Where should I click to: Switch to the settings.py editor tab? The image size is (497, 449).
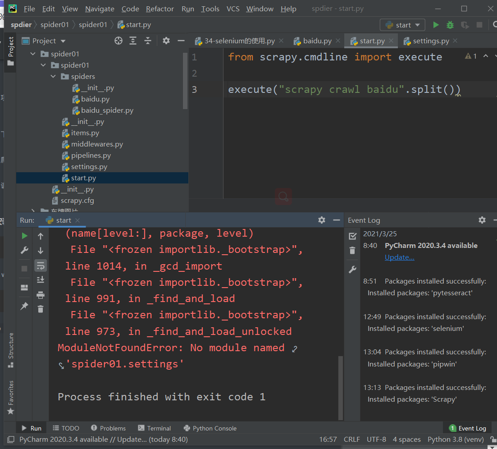431,41
